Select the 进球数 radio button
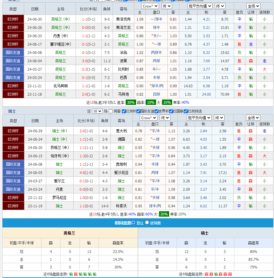 [x=147, y=223]
